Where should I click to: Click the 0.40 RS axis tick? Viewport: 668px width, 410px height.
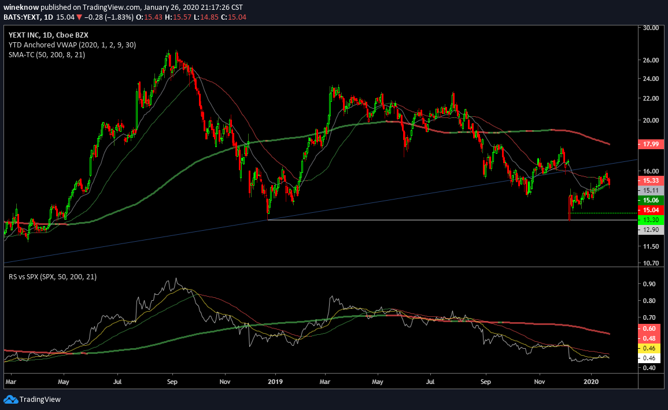click(649, 368)
